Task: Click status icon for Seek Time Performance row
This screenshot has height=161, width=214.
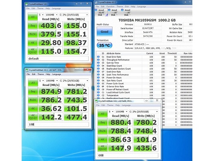Action: pyautogui.click(x=98, y=75)
